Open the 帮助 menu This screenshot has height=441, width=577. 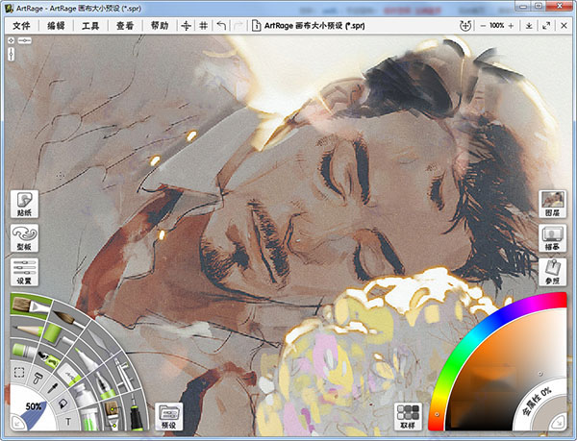coord(160,26)
